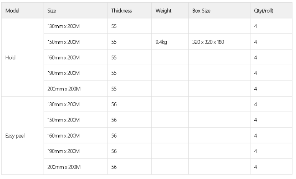
Task: Click the Qty(/roll) column header
Action: point(263,11)
